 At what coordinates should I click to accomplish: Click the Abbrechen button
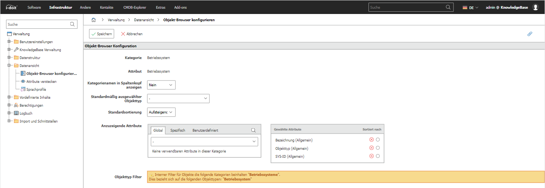point(132,34)
